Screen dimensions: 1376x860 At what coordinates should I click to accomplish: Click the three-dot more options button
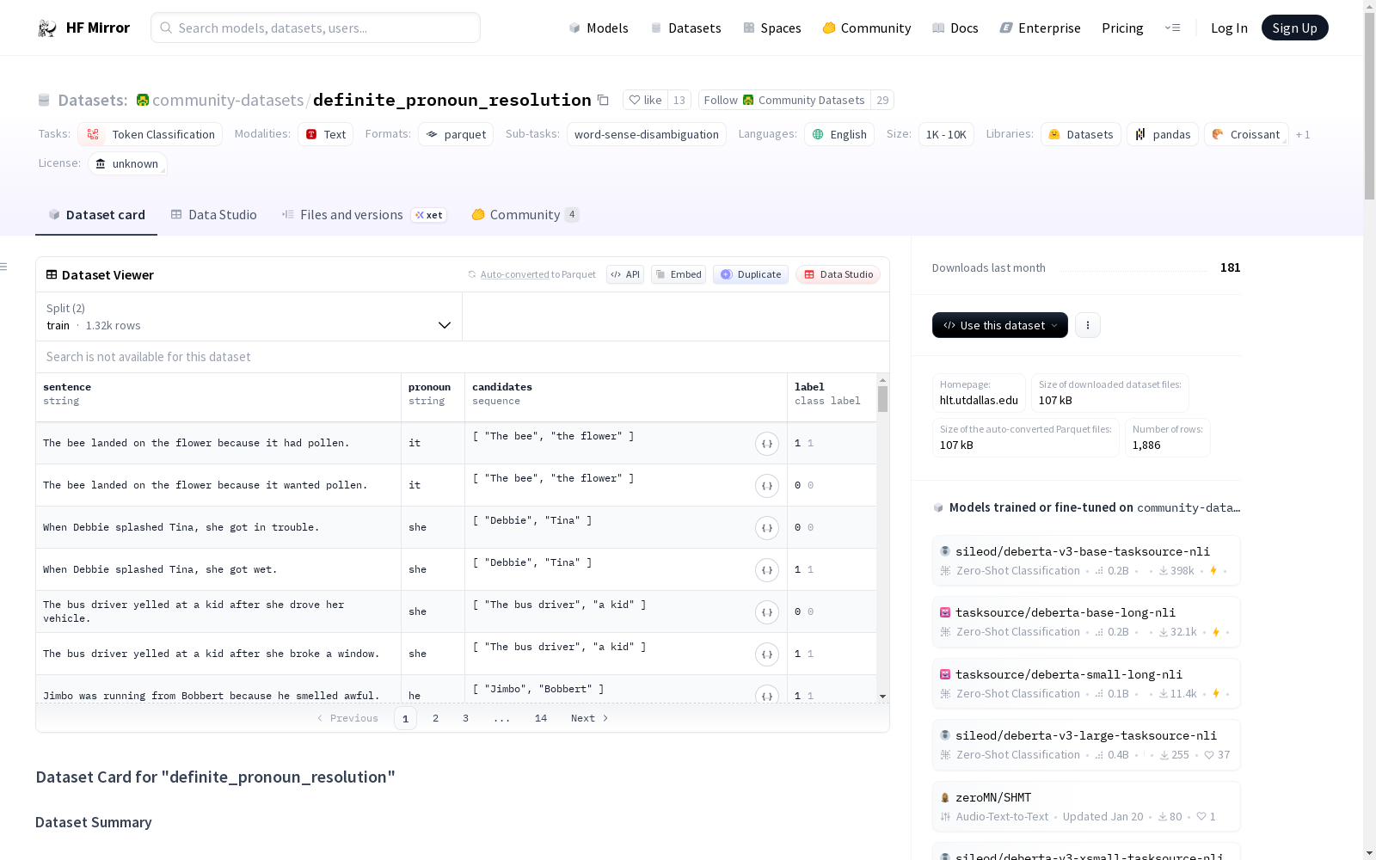click(1087, 325)
